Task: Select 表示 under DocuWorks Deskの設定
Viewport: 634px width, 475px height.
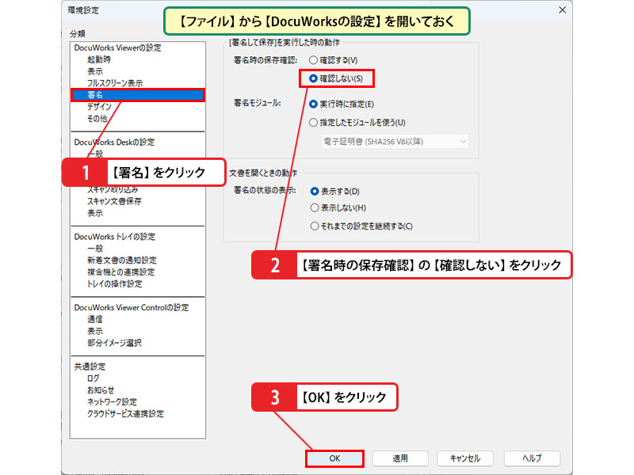Action: [95, 213]
